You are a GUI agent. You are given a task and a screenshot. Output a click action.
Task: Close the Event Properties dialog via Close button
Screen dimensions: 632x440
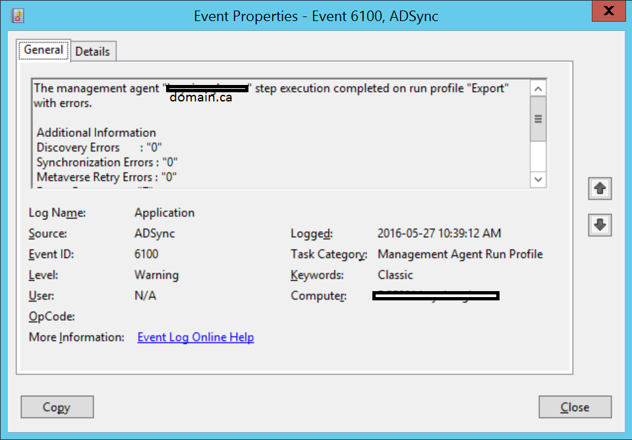coord(575,407)
